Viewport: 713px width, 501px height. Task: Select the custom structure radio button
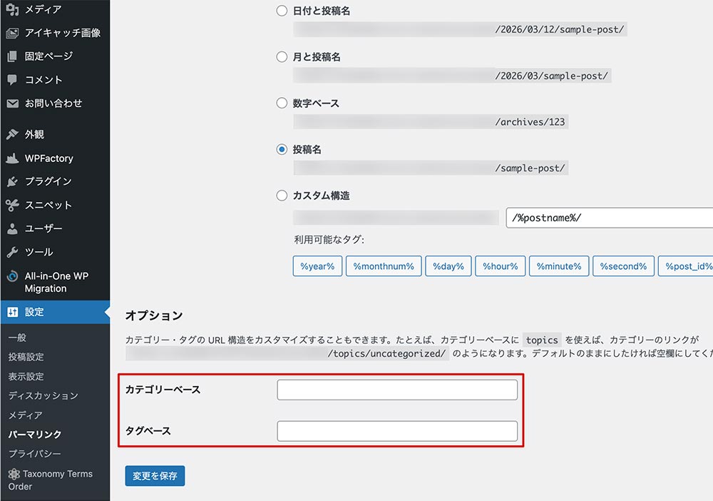click(x=282, y=196)
